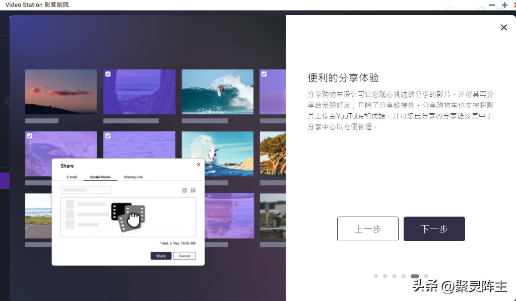
Task: Click the 下一步 next button
Action: pyautogui.click(x=434, y=229)
